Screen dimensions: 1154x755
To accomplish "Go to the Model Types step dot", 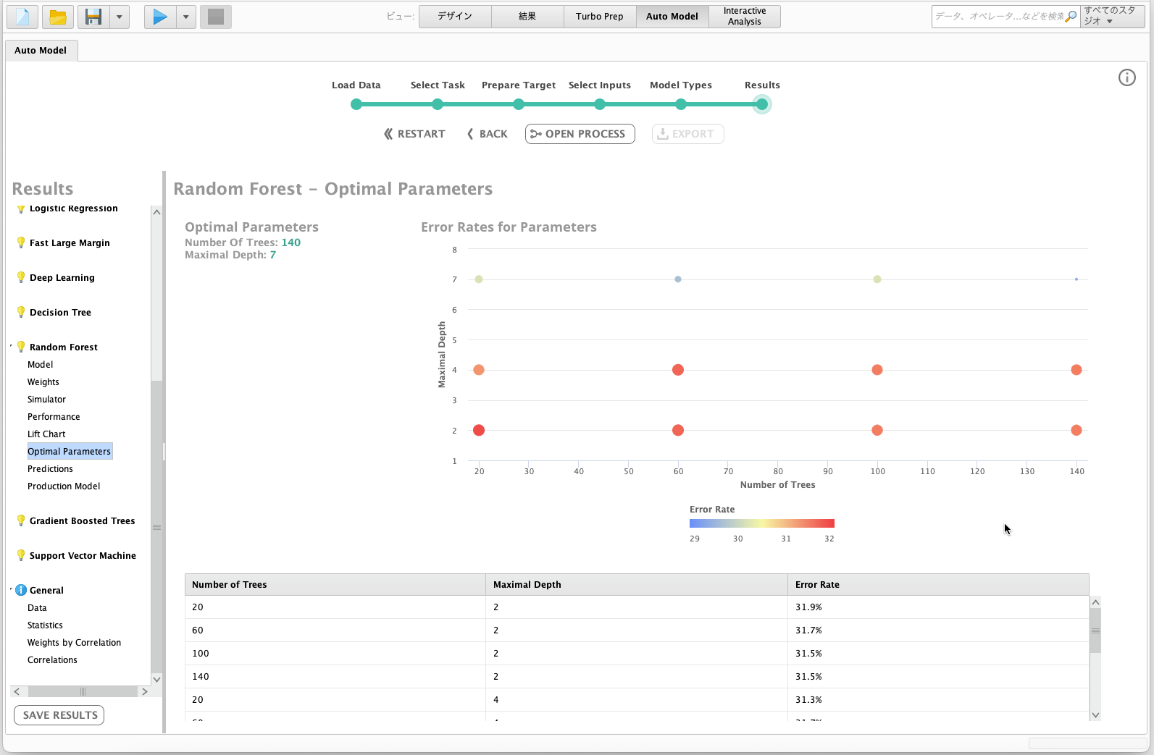I will click(681, 104).
